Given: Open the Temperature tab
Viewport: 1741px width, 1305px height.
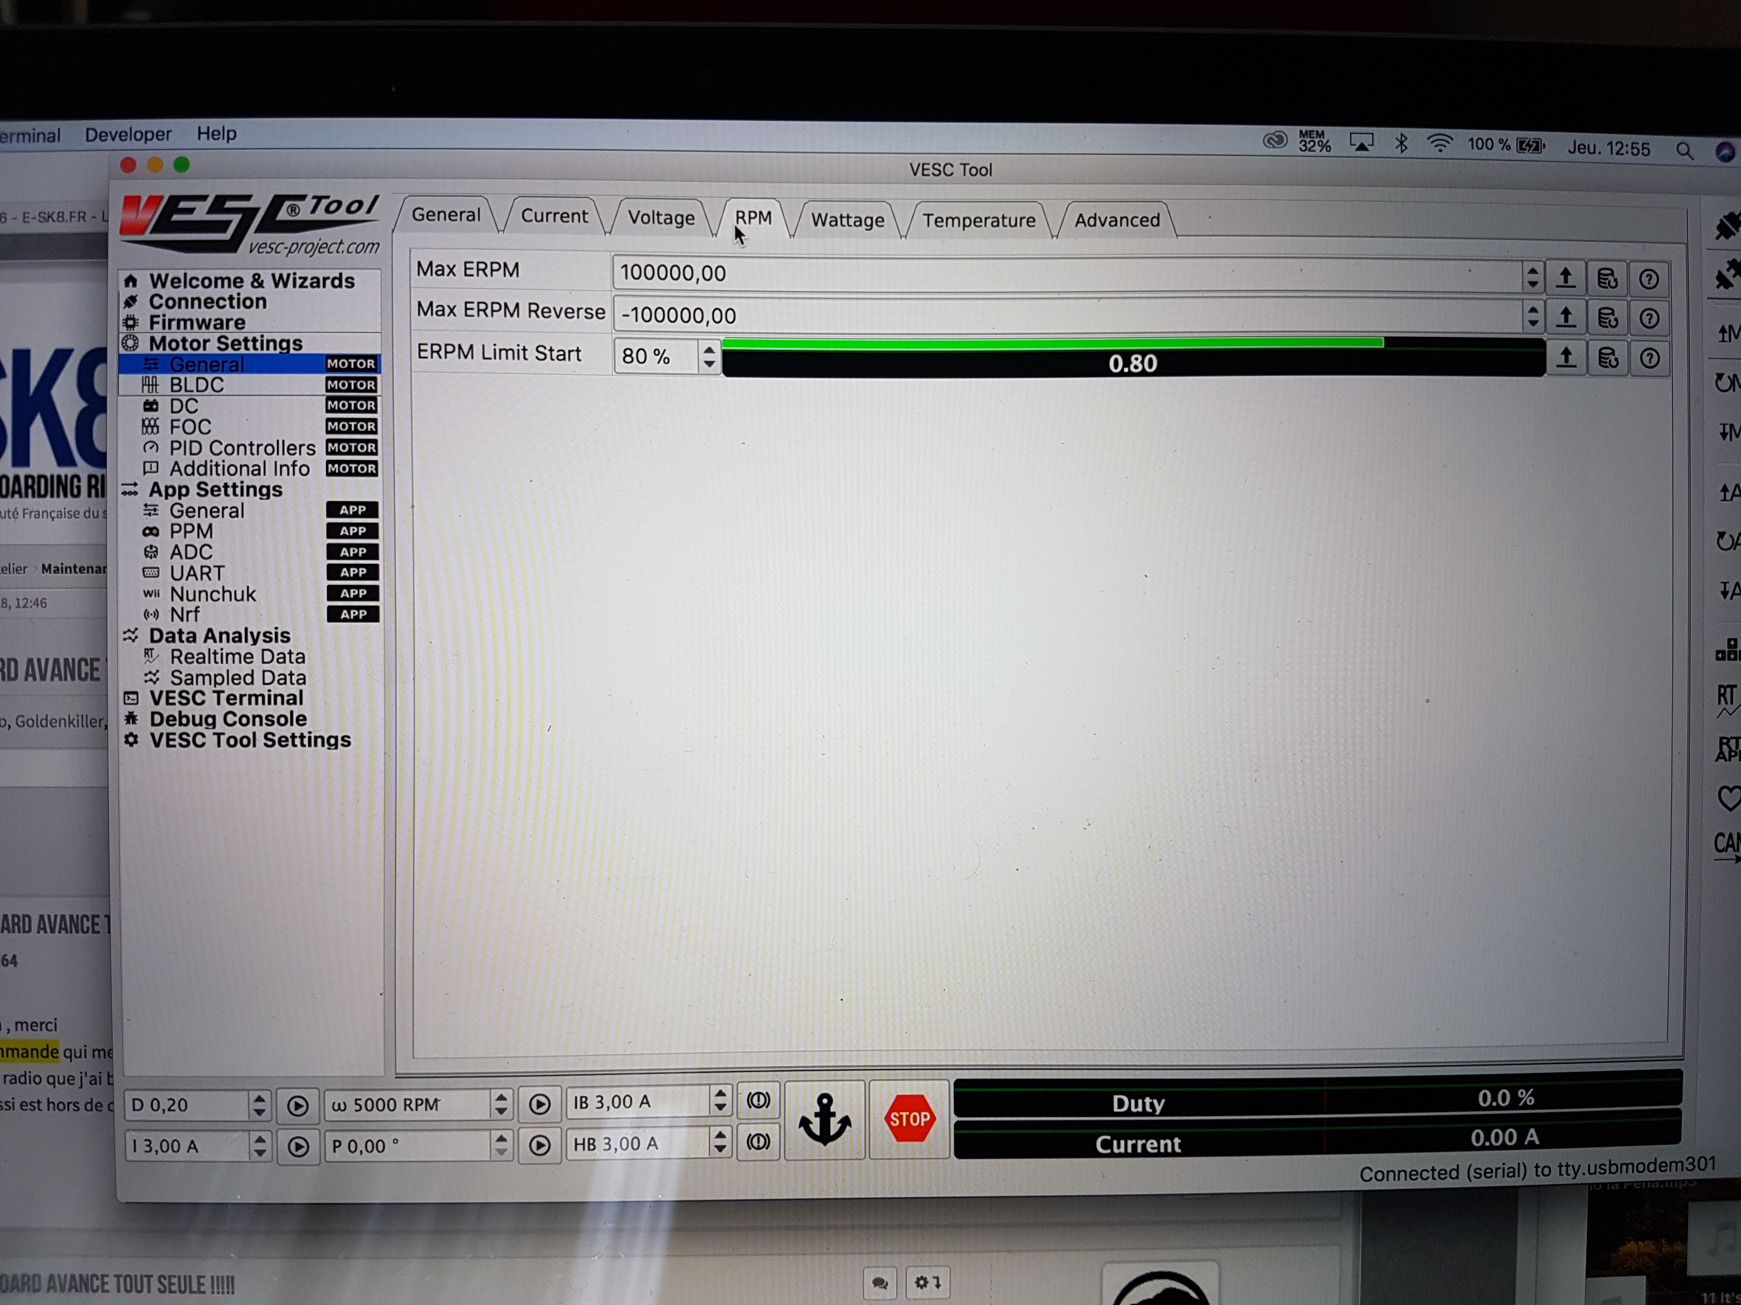Looking at the screenshot, I should pos(978,221).
